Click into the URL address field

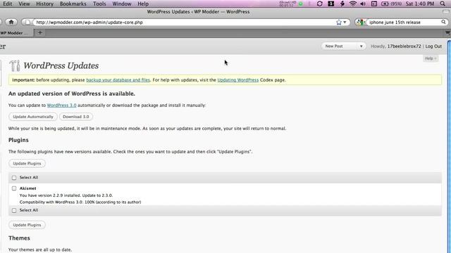184,22
